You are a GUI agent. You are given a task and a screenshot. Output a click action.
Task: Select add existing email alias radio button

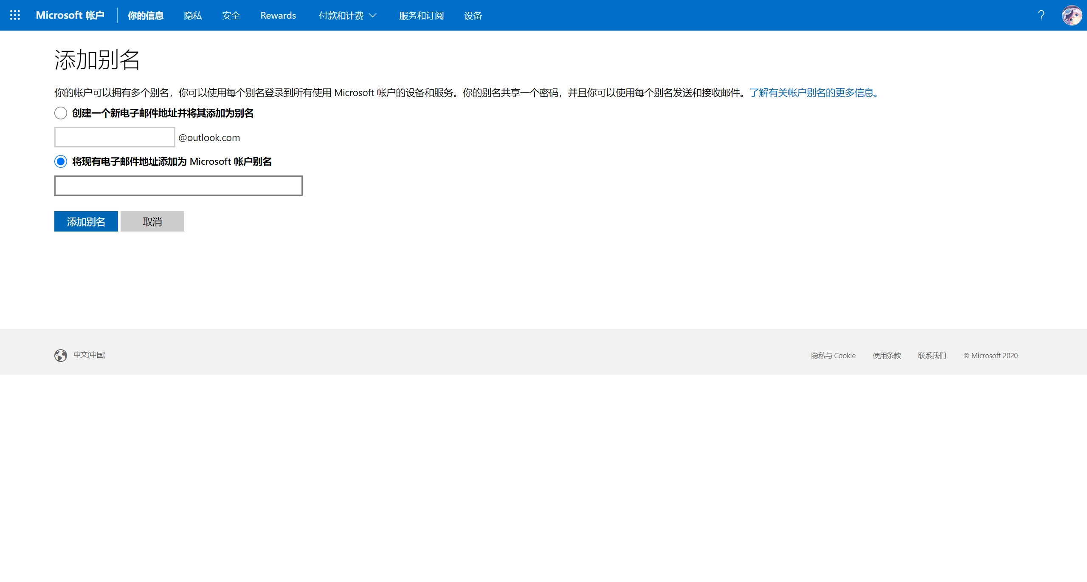tap(61, 161)
